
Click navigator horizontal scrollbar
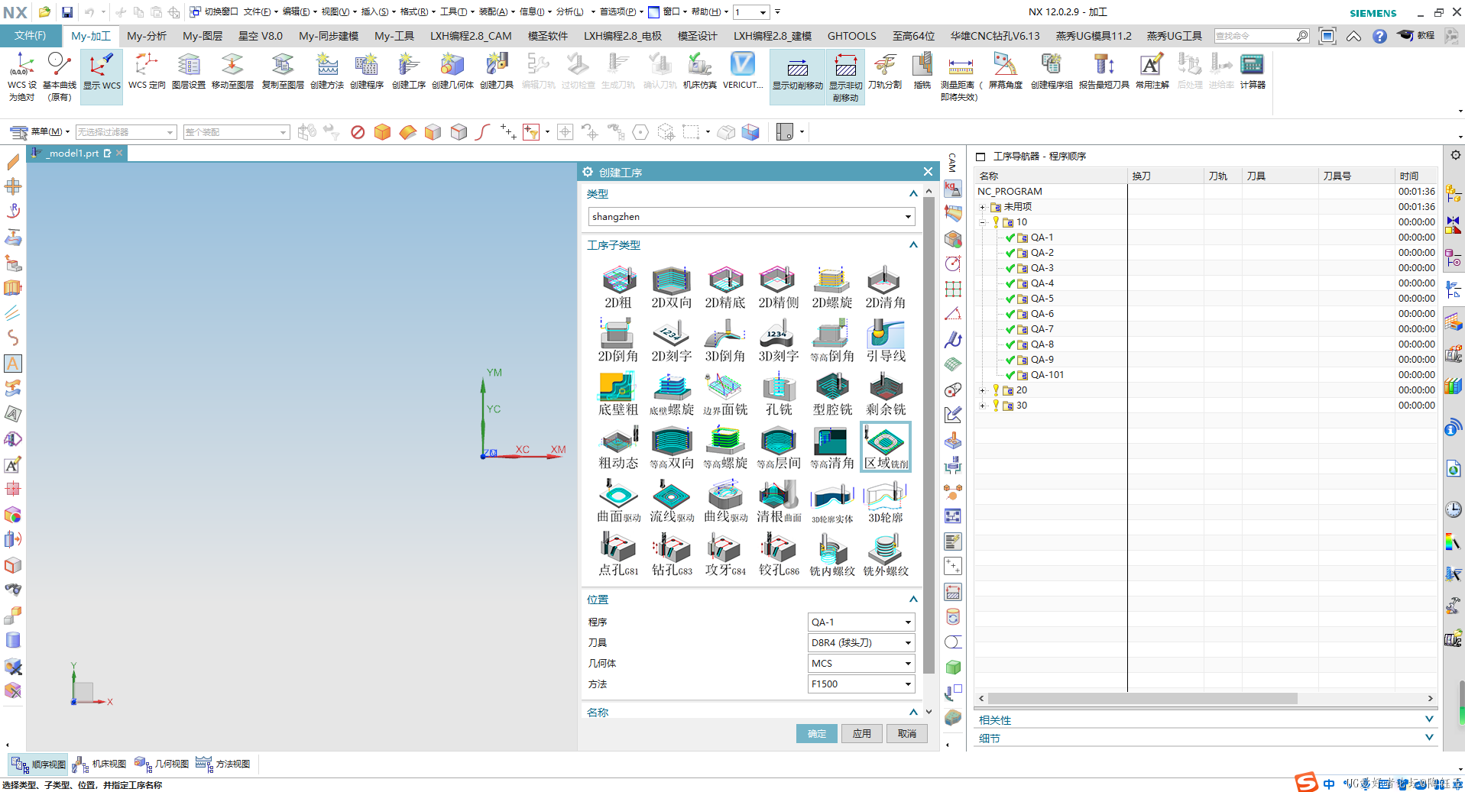(1143, 699)
